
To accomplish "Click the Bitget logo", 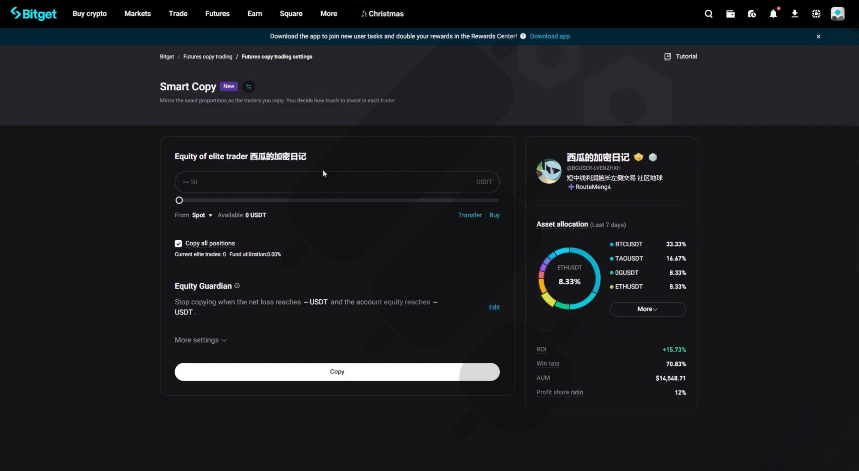I will pos(34,14).
